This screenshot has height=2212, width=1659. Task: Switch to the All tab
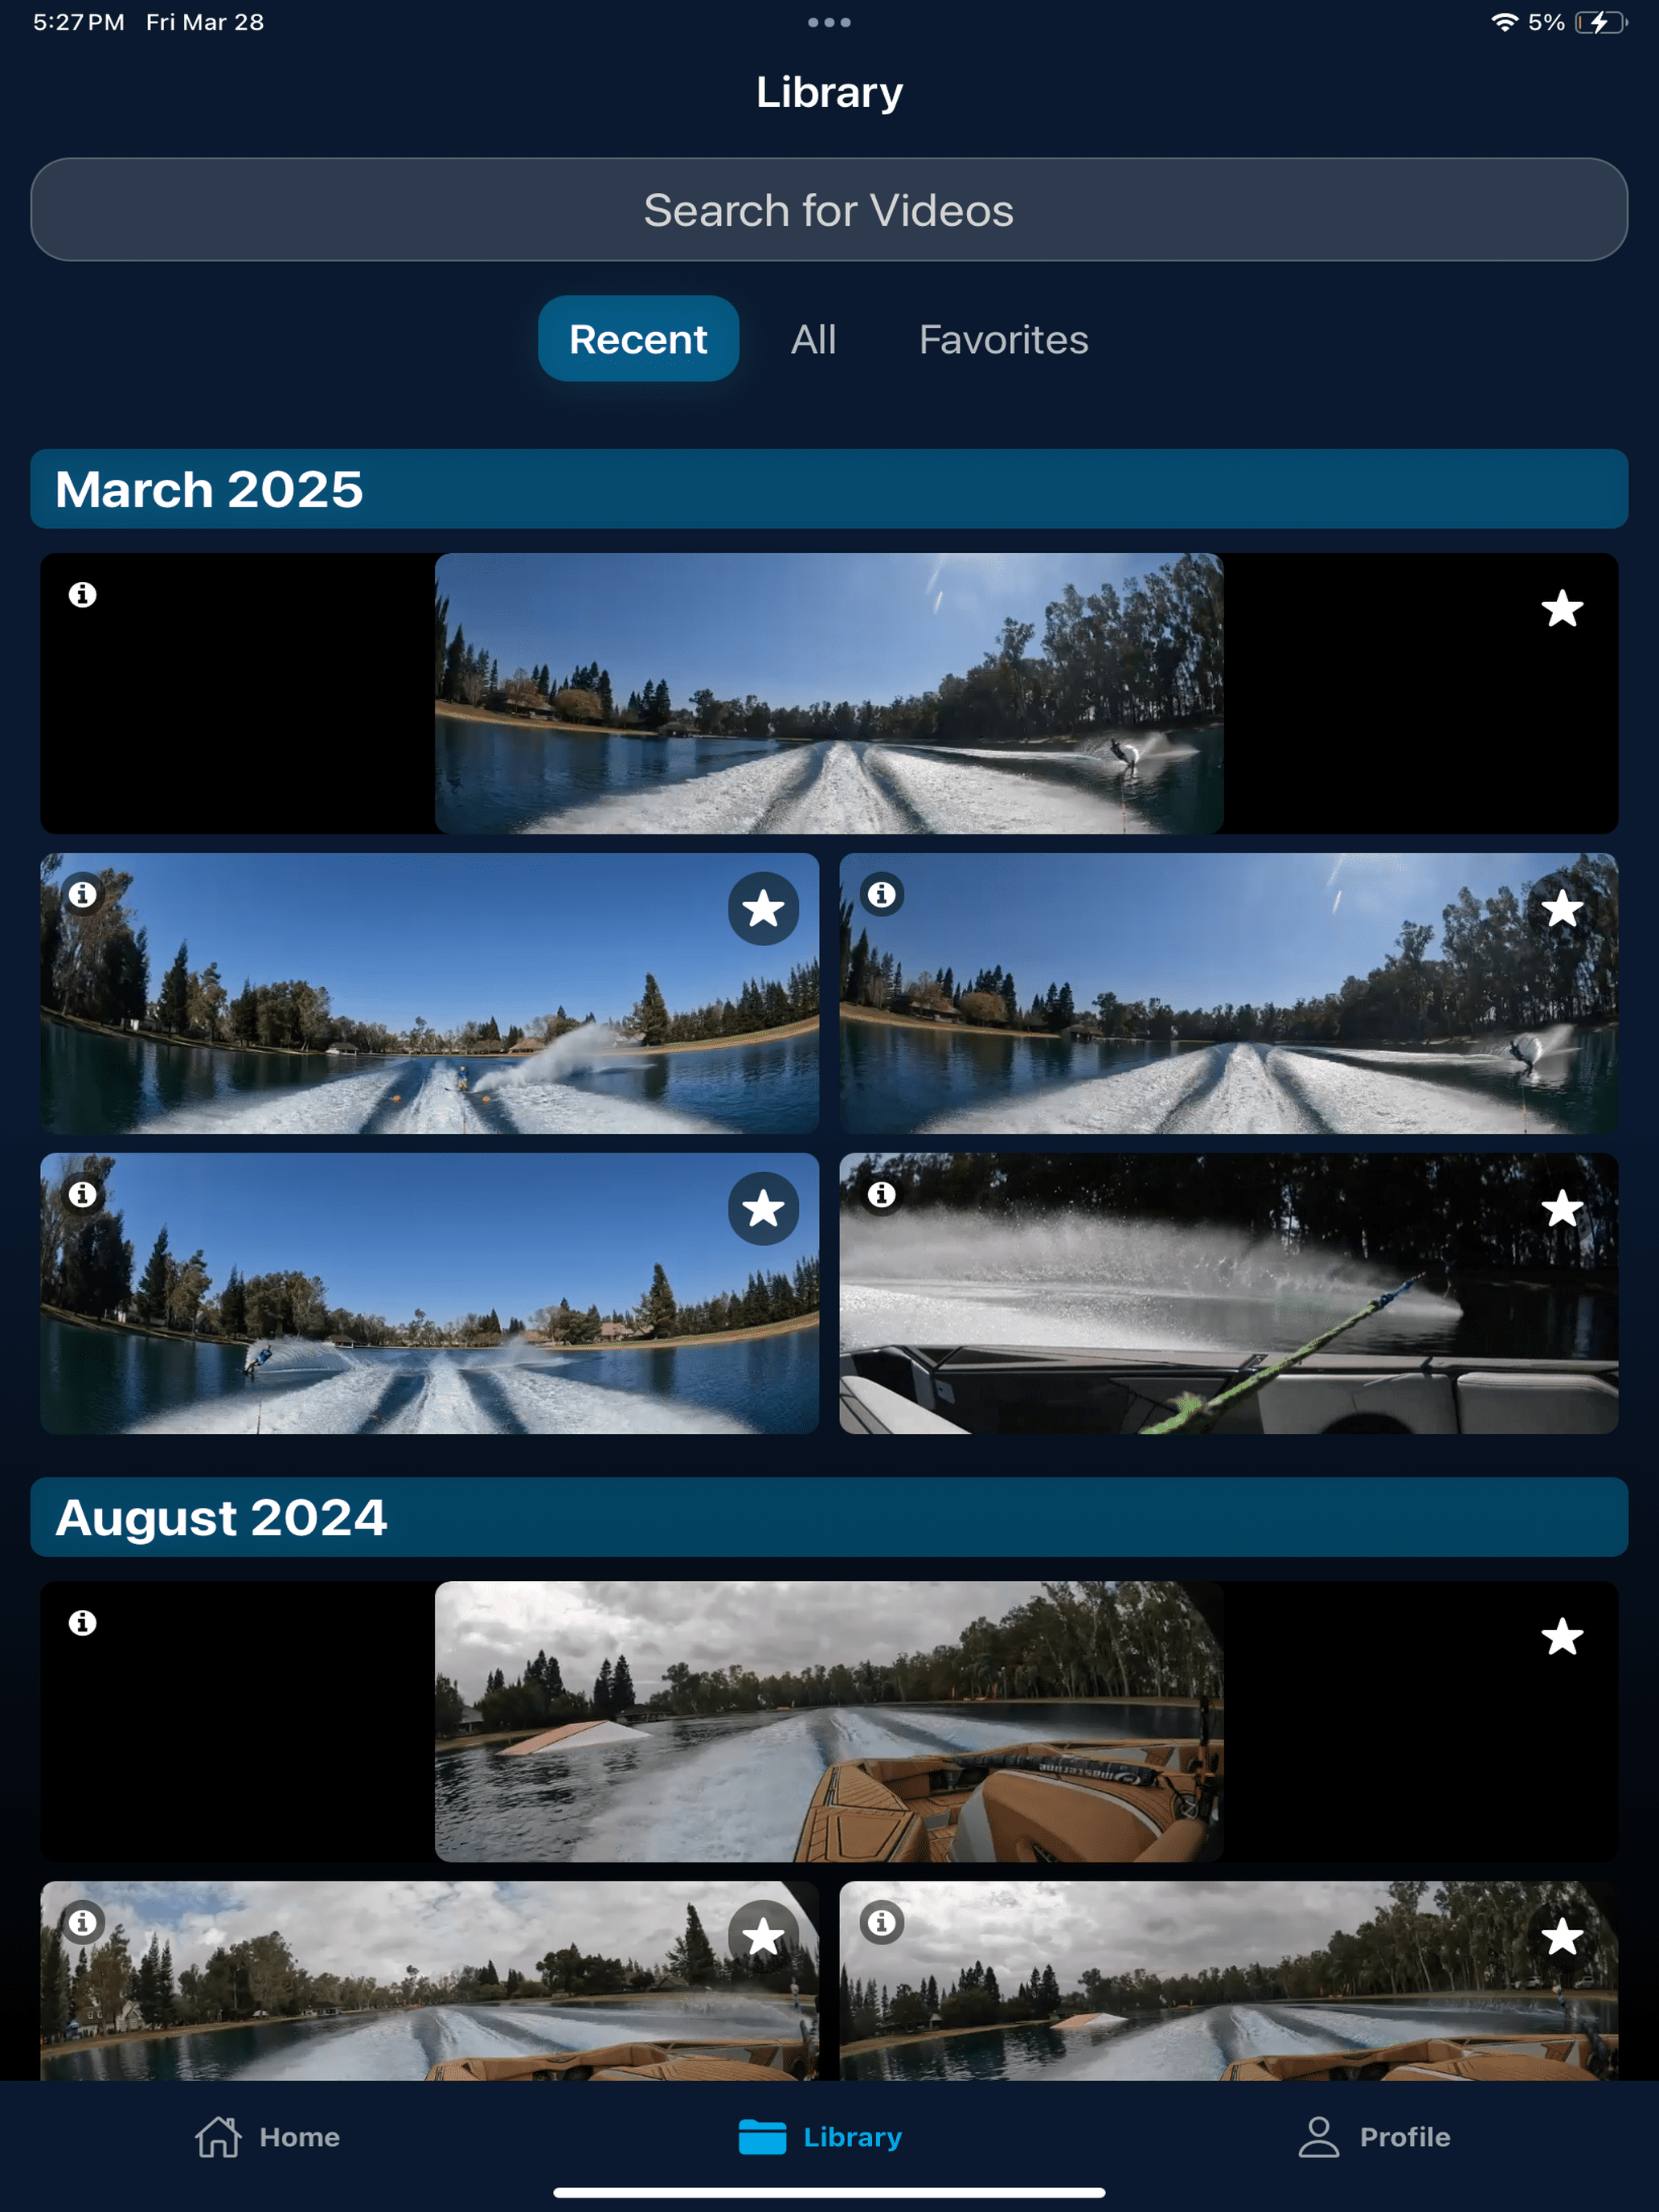point(813,339)
